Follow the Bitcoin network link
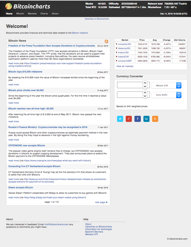This screenshot has width=191, height=247. click(80, 33)
